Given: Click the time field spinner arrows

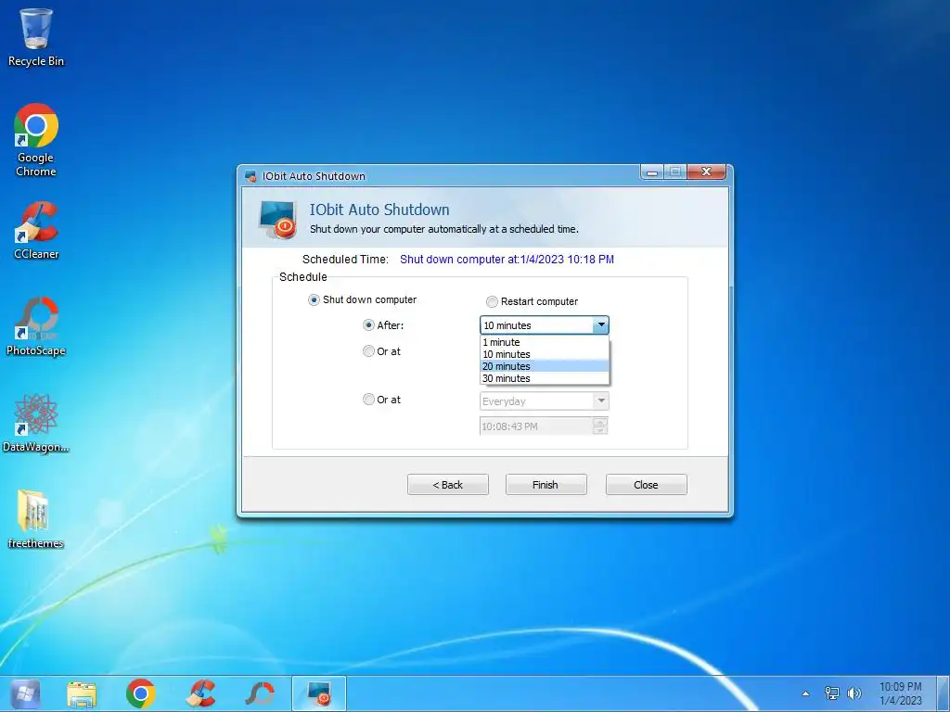Looking at the screenshot, I should 600,426.
